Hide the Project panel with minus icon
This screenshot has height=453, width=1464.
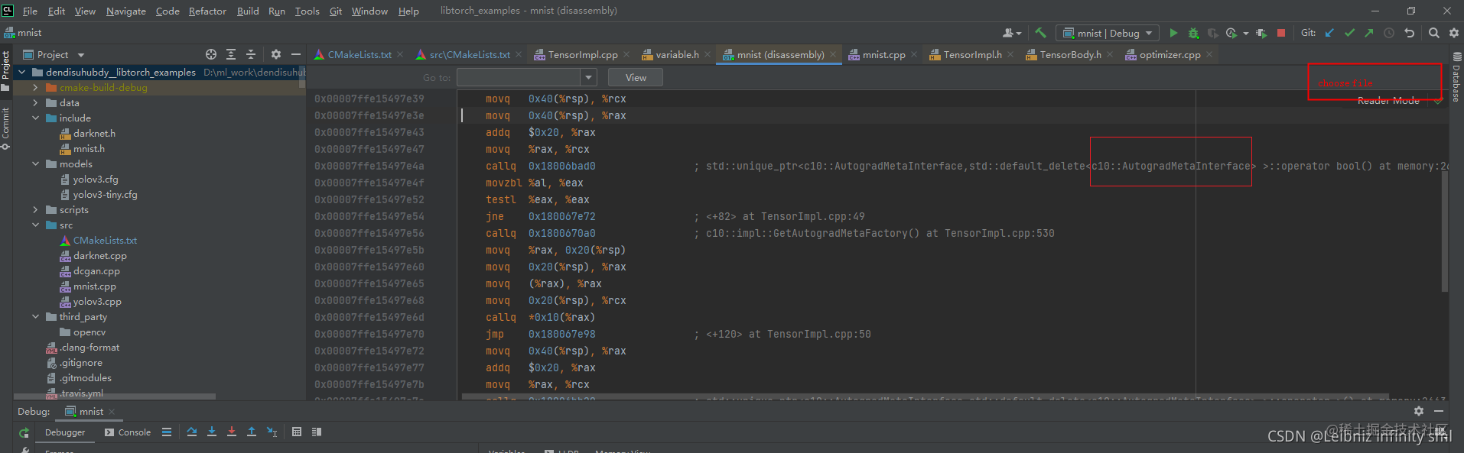[296, 54]
